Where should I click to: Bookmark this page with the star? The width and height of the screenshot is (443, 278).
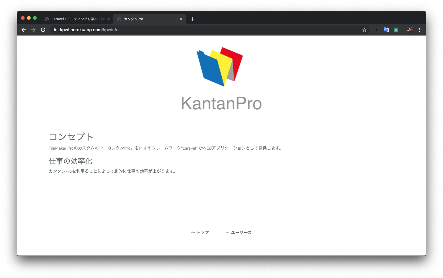pyautogui.click(x=364, y=30)
